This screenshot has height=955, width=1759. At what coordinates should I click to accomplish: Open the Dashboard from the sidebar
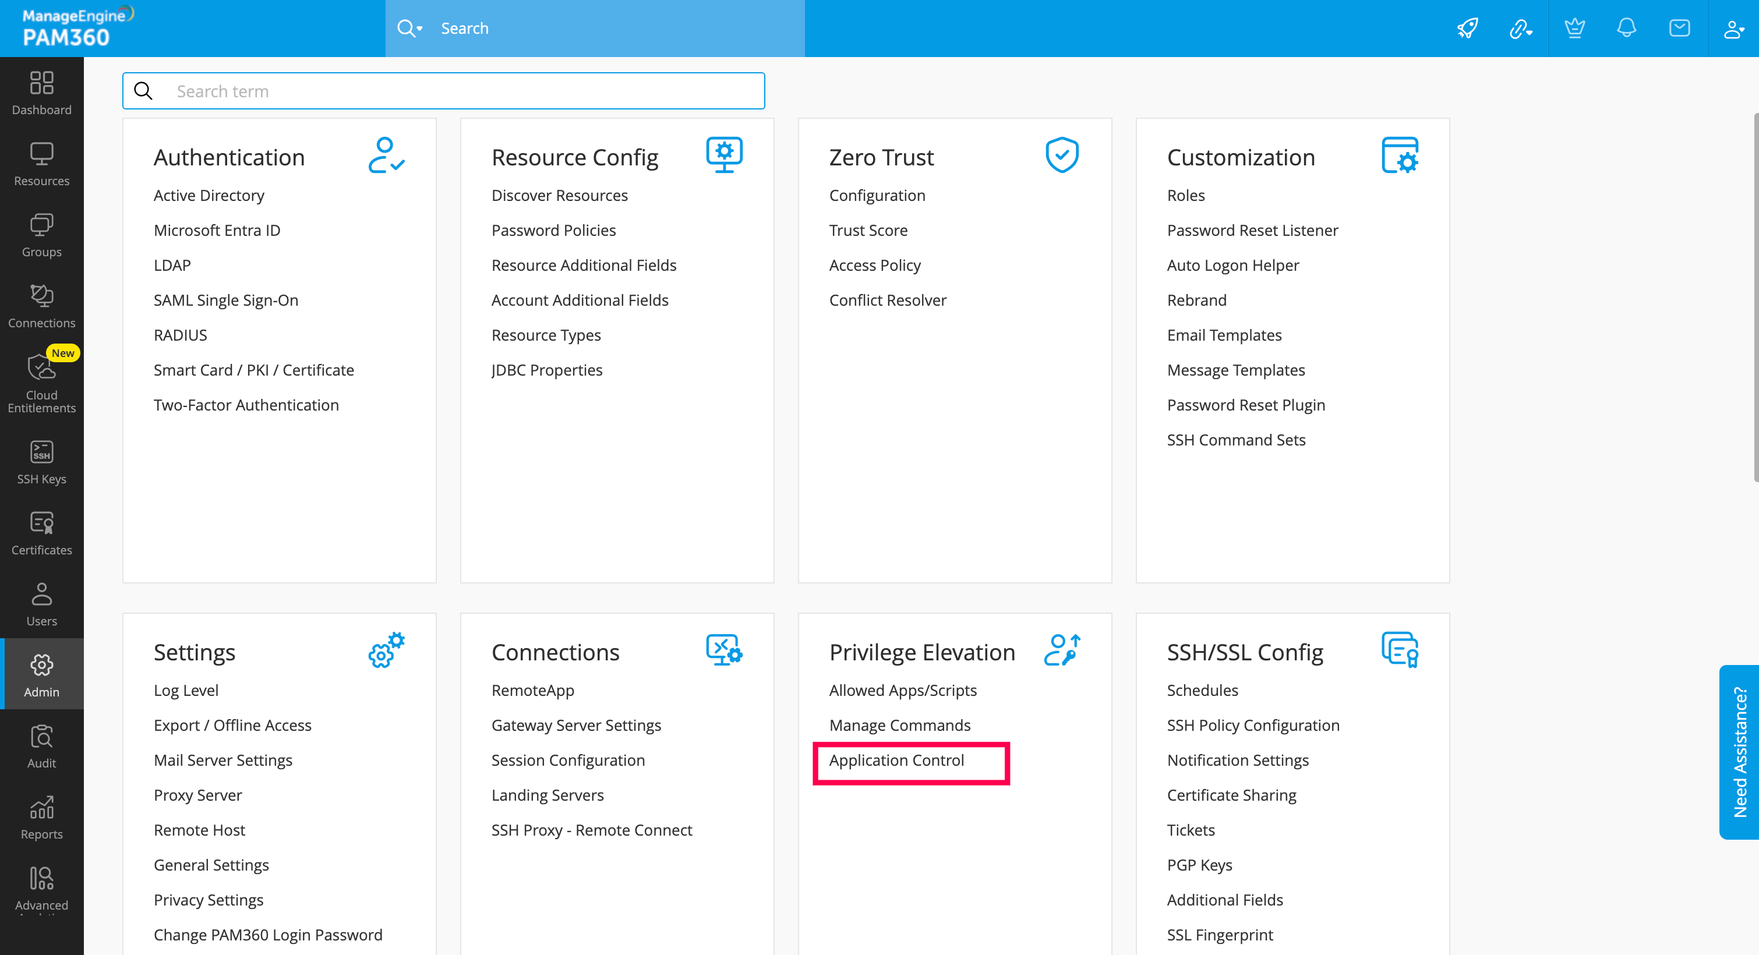(41, 94)
